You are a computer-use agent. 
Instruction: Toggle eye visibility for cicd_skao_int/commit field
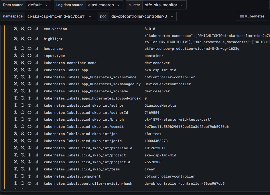(29, 126)
